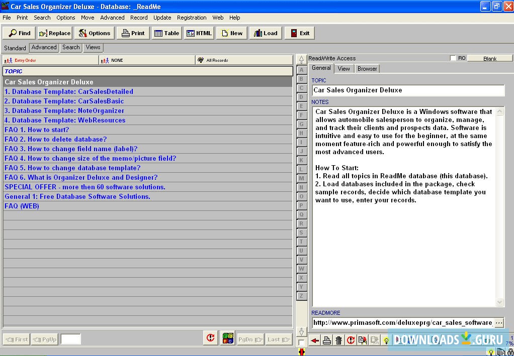Open the Replace tool
Screen dimensions: 514x356
point(54,33)
